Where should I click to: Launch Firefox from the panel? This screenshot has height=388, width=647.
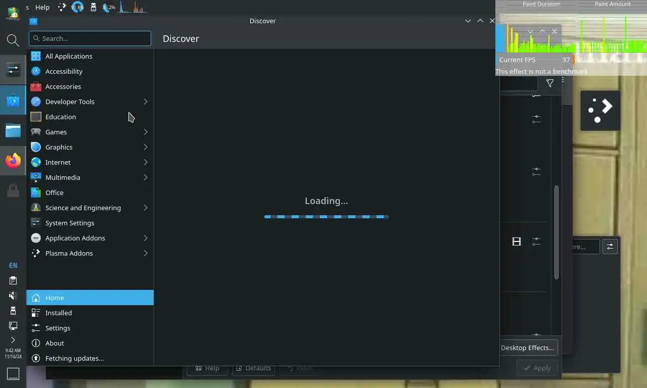pos(13,161)
